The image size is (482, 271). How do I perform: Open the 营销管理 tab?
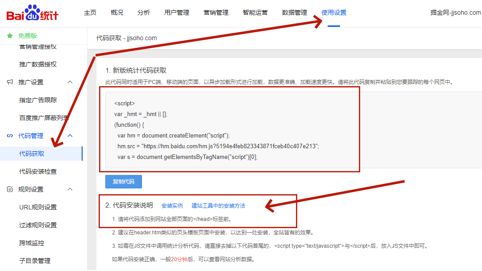tap(216, 13)
